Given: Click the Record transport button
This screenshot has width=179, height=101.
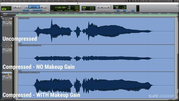Looking at the screenshot, I should coord(109,7).
